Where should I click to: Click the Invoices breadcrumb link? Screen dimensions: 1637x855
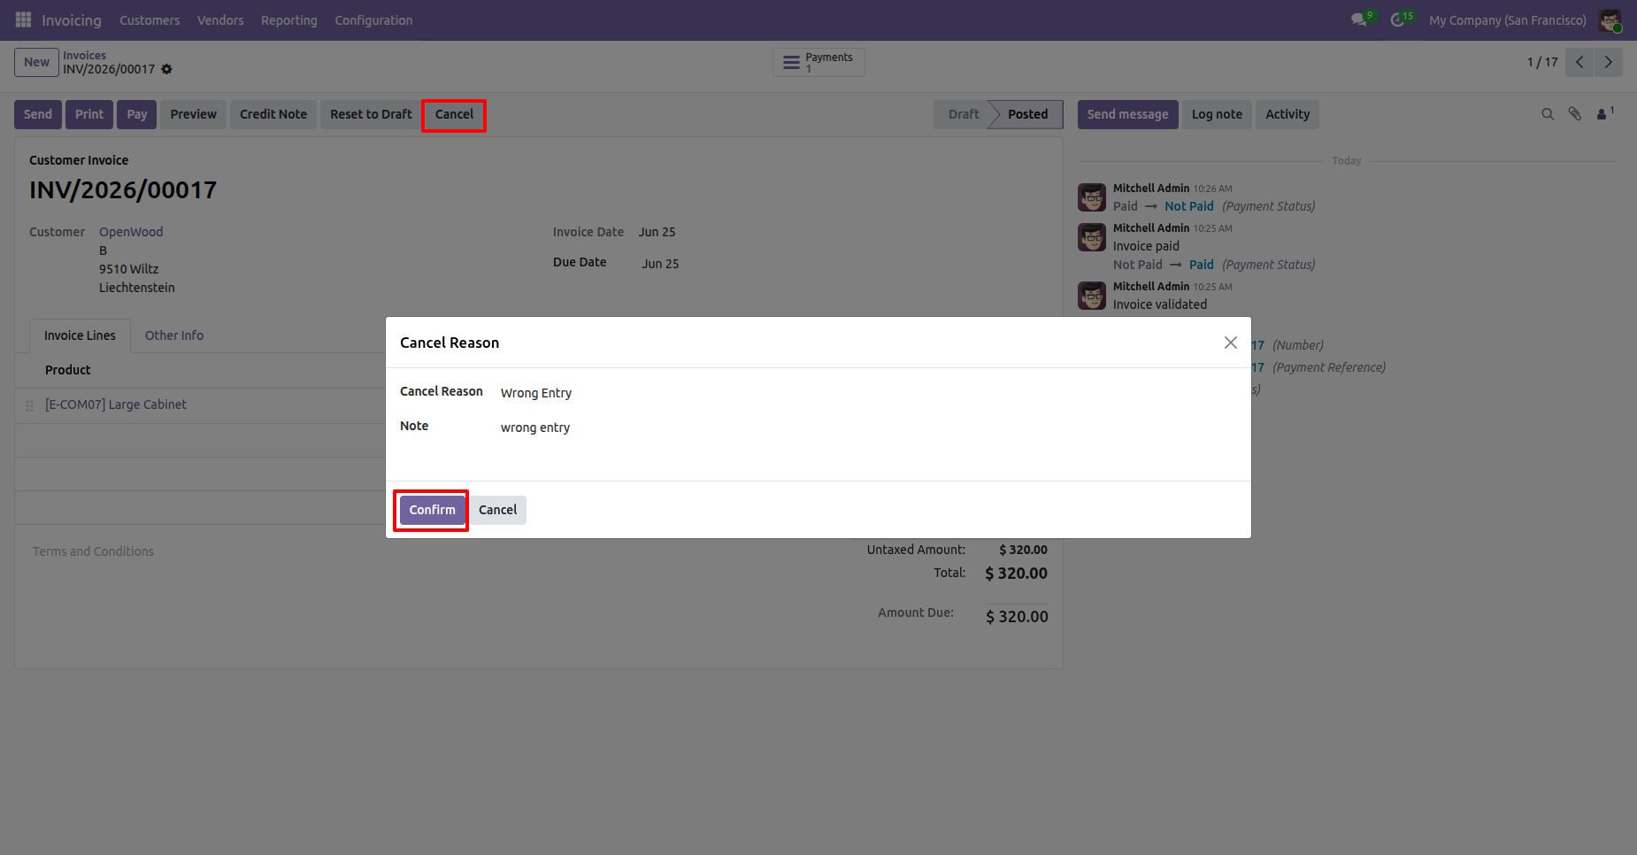tap(84, 55)
